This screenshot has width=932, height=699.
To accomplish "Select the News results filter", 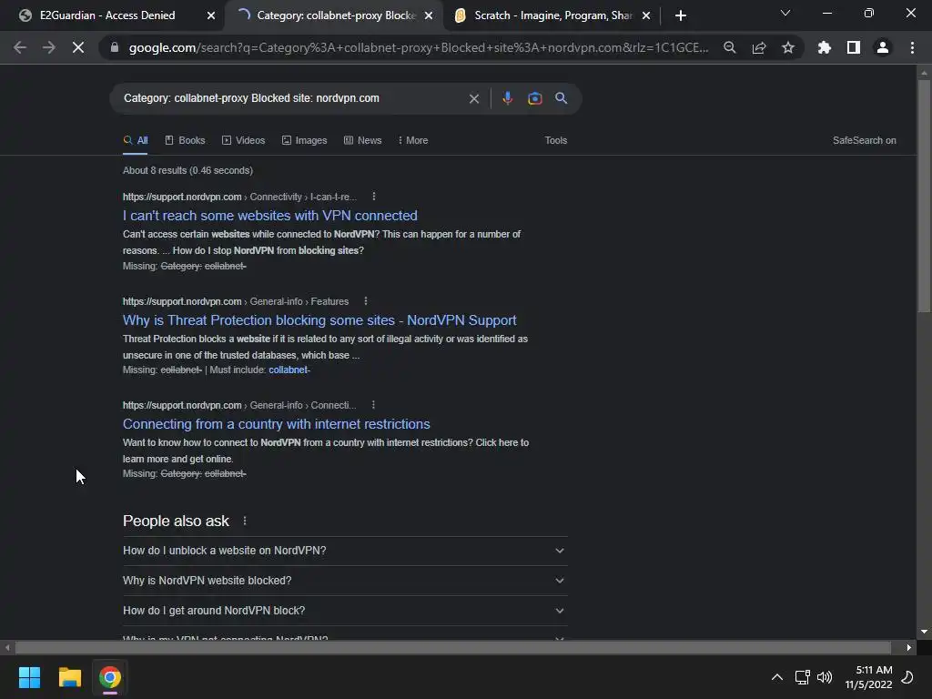I will click(x=362, y=140).
